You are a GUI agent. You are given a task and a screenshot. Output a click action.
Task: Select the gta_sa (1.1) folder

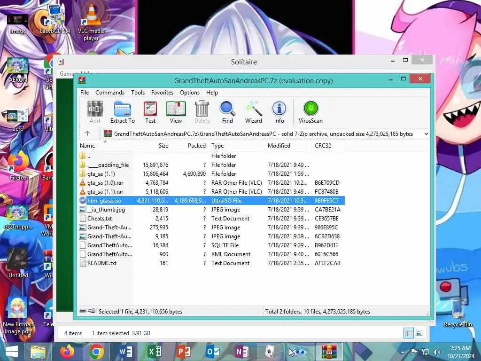pos(212,174)
